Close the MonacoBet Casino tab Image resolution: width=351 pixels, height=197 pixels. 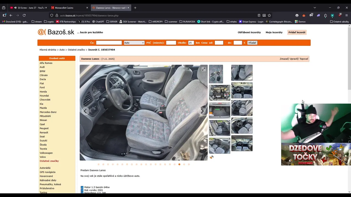(x=87, y=8)
